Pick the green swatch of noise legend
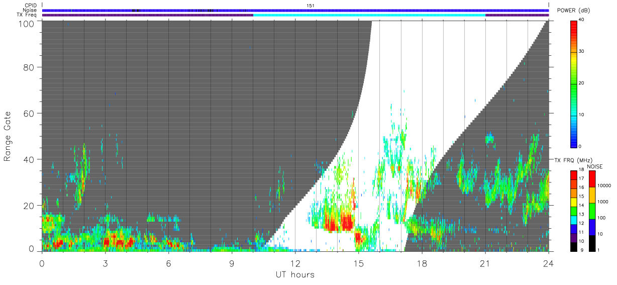 592,211
